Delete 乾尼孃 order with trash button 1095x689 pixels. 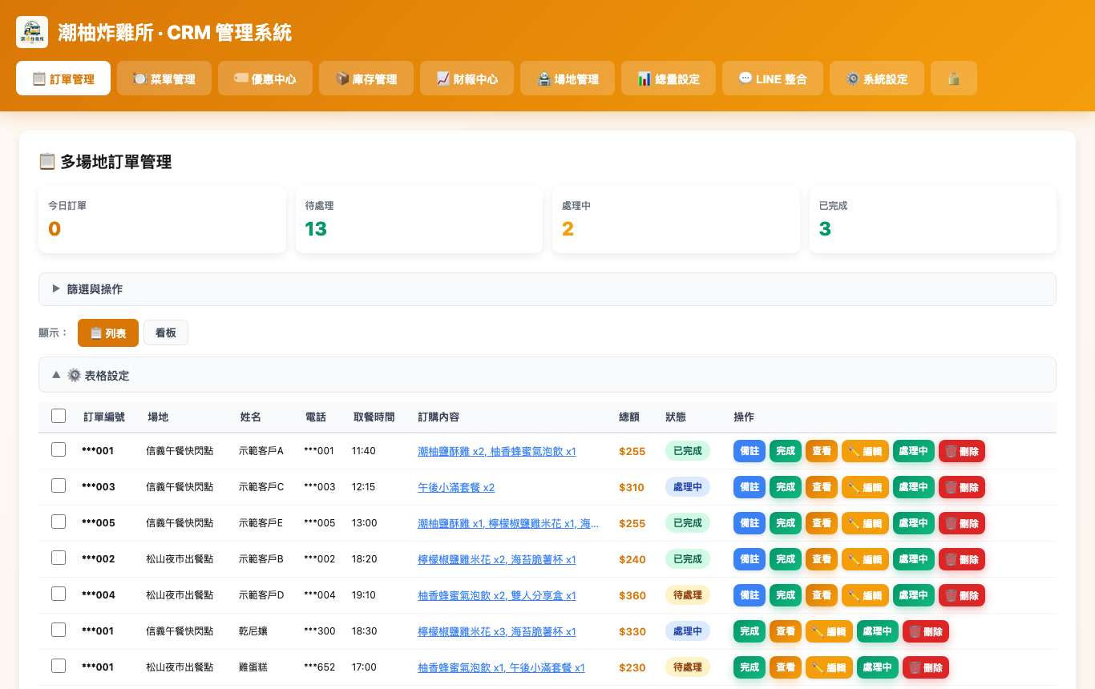pyautogui.click(x=926, y=631)
